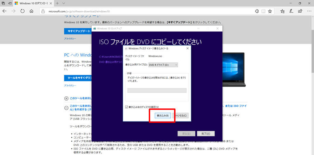Click the disc image burner title icon

[126, 49]
